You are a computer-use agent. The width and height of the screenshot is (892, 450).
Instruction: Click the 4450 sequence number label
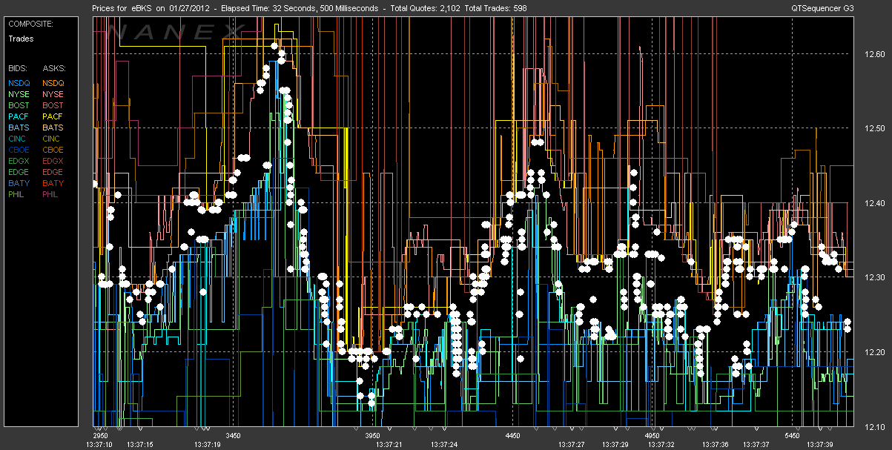[512, 435]
